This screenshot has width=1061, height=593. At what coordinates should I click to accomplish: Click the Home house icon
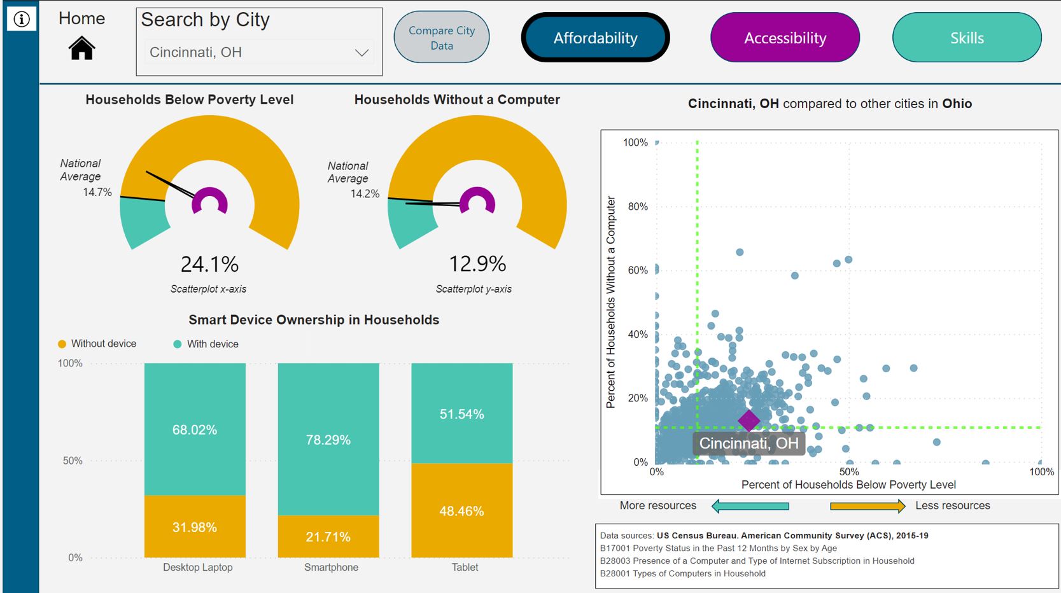(81, 48)
